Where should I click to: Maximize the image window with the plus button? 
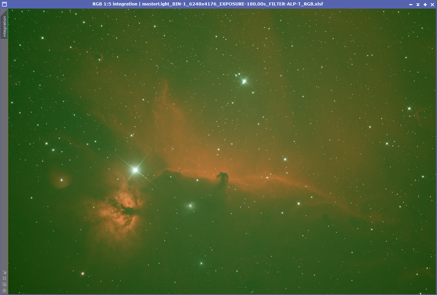[425, 4]
